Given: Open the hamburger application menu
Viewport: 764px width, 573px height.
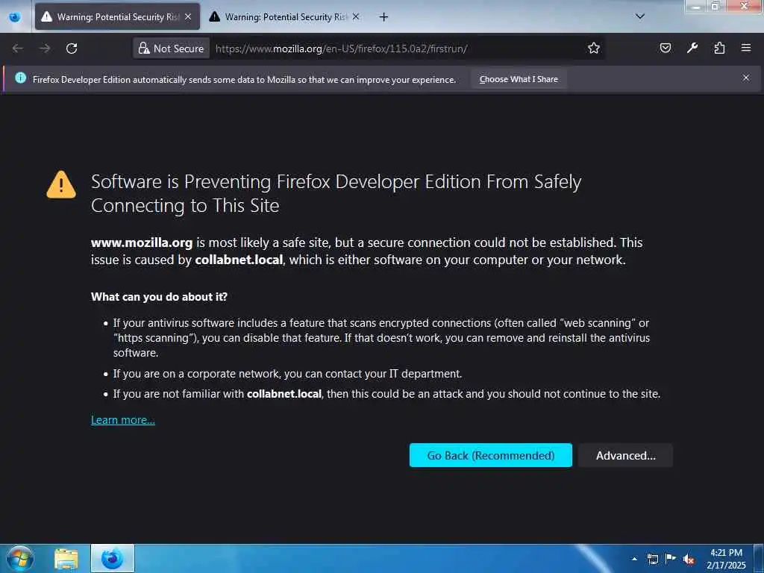Looking at the screenshot, I should (x=746, y=48).
